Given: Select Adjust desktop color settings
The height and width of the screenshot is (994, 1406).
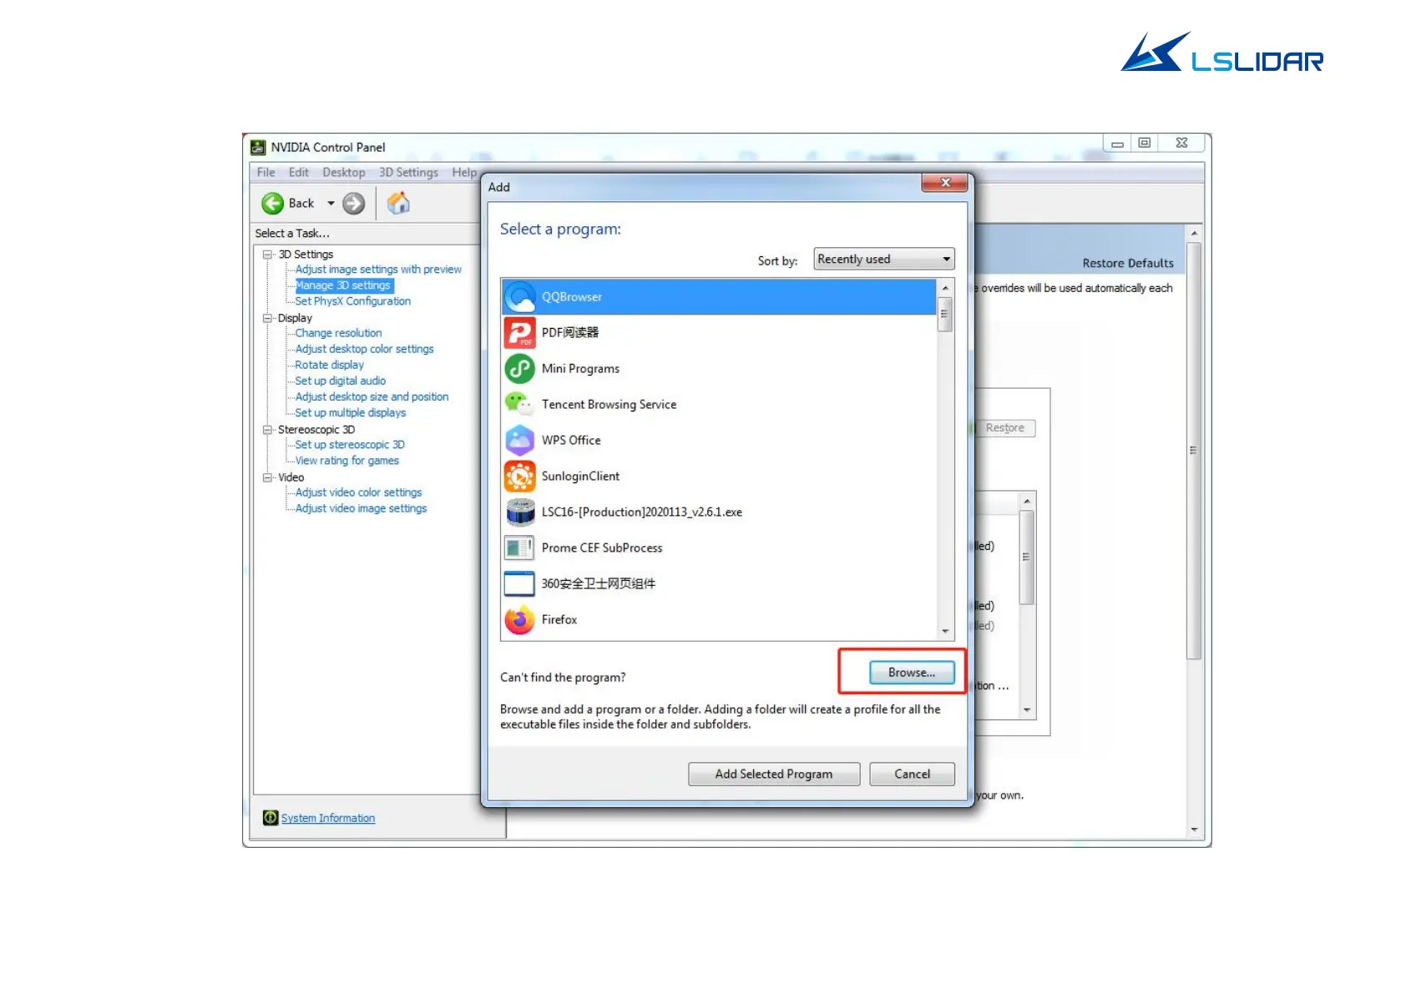Looking at the screenshot, I should [364, 349].
